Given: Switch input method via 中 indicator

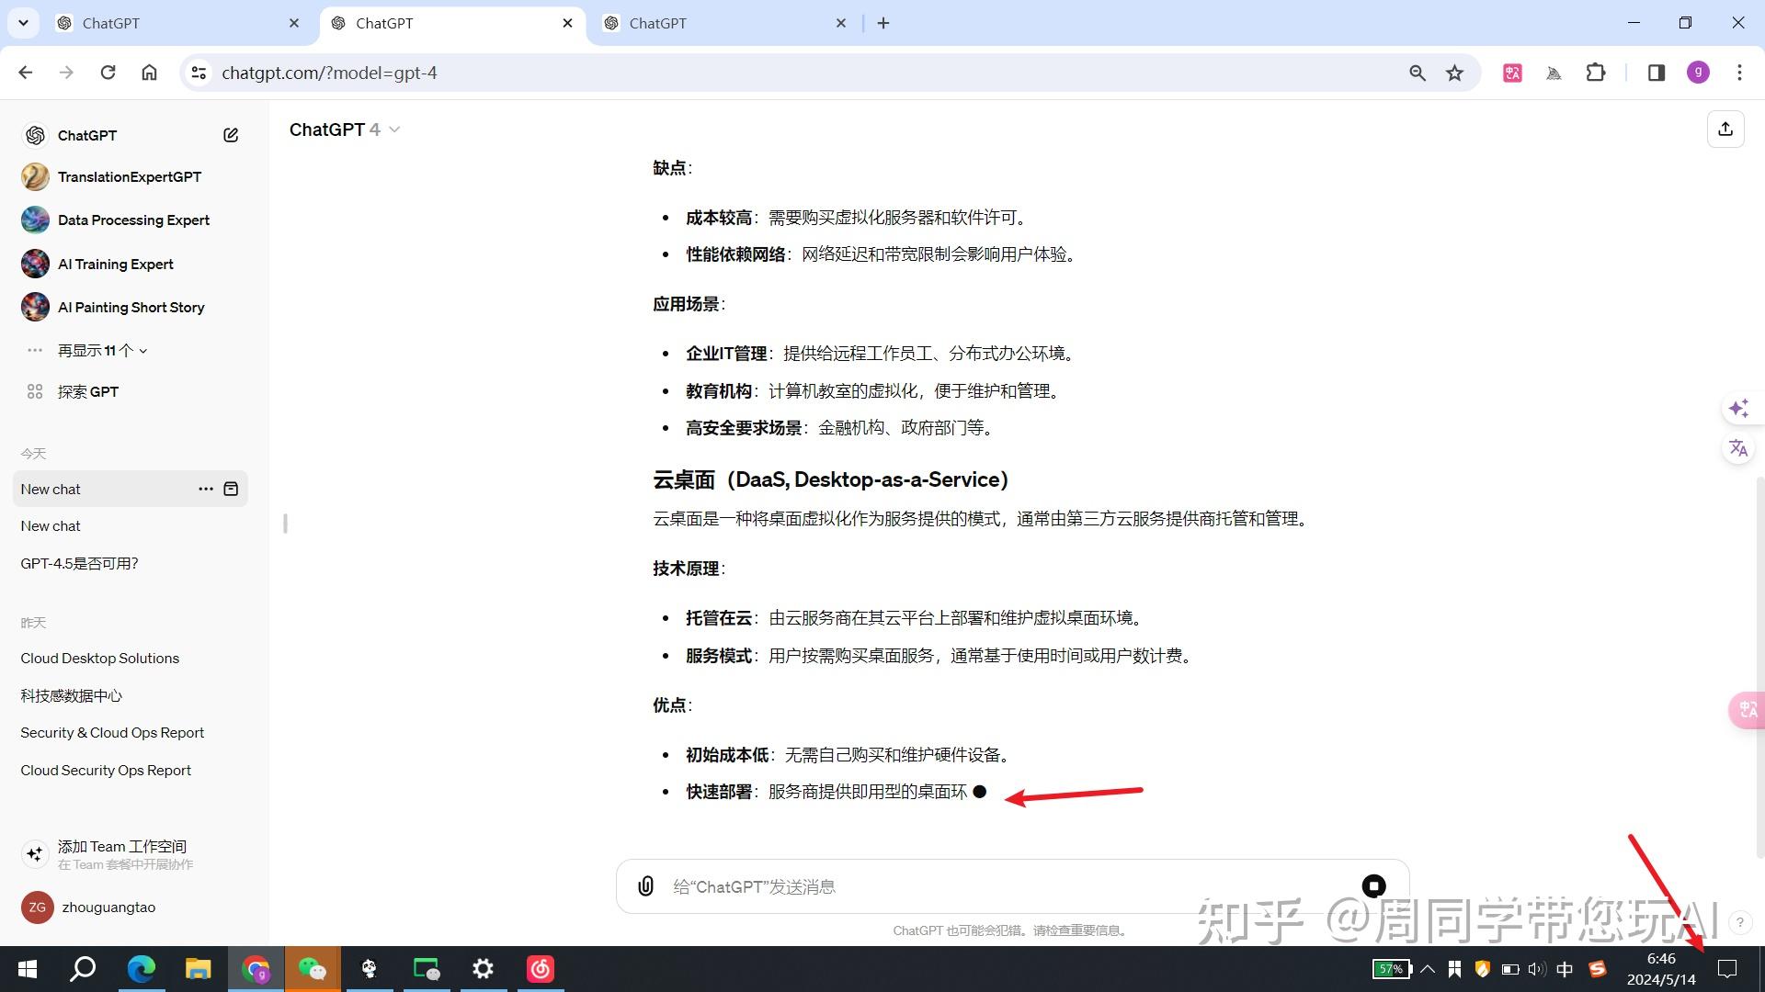Looking at the screenshot, I should point(1566,968).
